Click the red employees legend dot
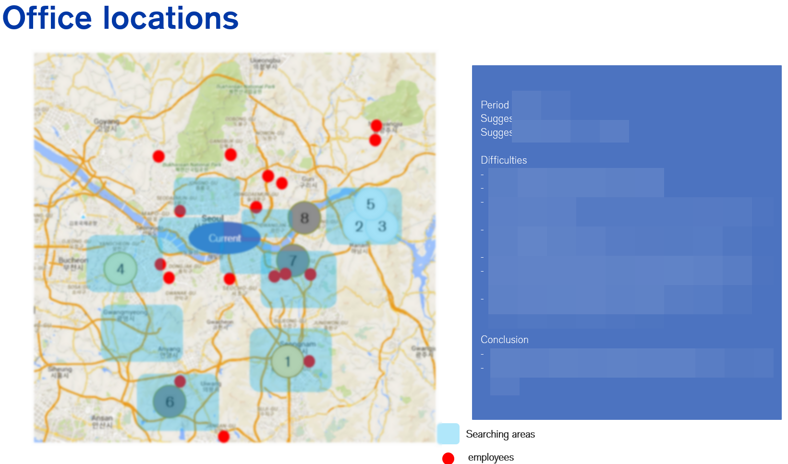Image resolution: width=788 pixels, height=464 pixels. [x=448, y=458]
